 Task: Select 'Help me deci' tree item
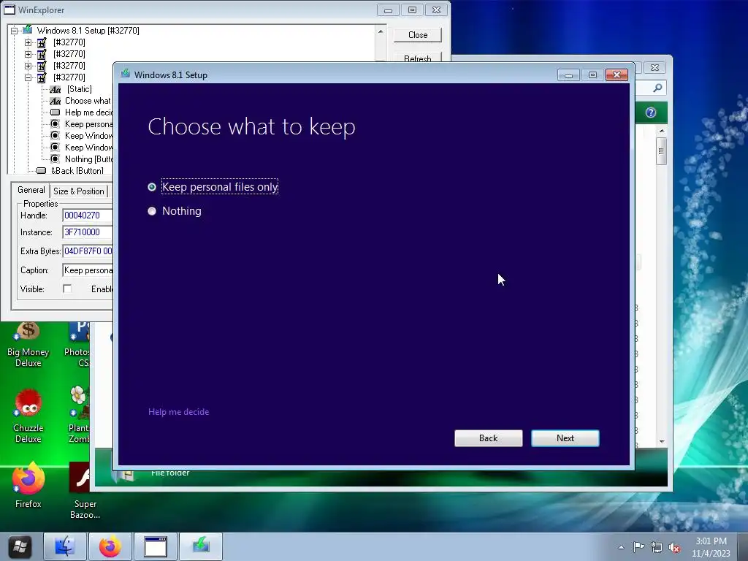[x=88, y=112]
